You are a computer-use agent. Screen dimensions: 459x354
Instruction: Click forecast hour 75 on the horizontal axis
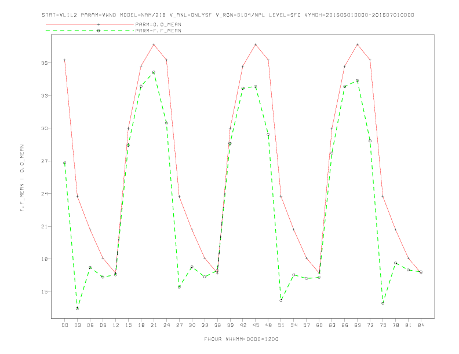pos(383,325)
